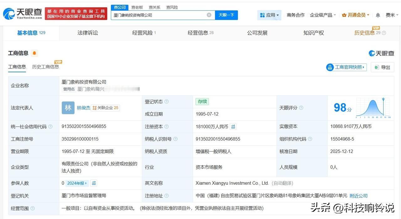Show help for 经营范围

[33, 208]
